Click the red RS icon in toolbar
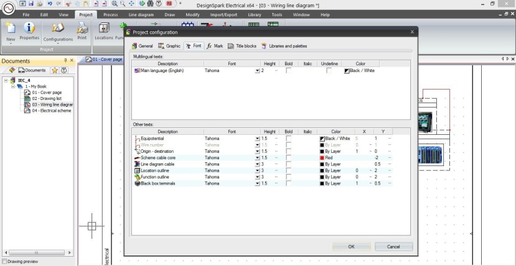This screenshot has width=516, height=266. 169,4
